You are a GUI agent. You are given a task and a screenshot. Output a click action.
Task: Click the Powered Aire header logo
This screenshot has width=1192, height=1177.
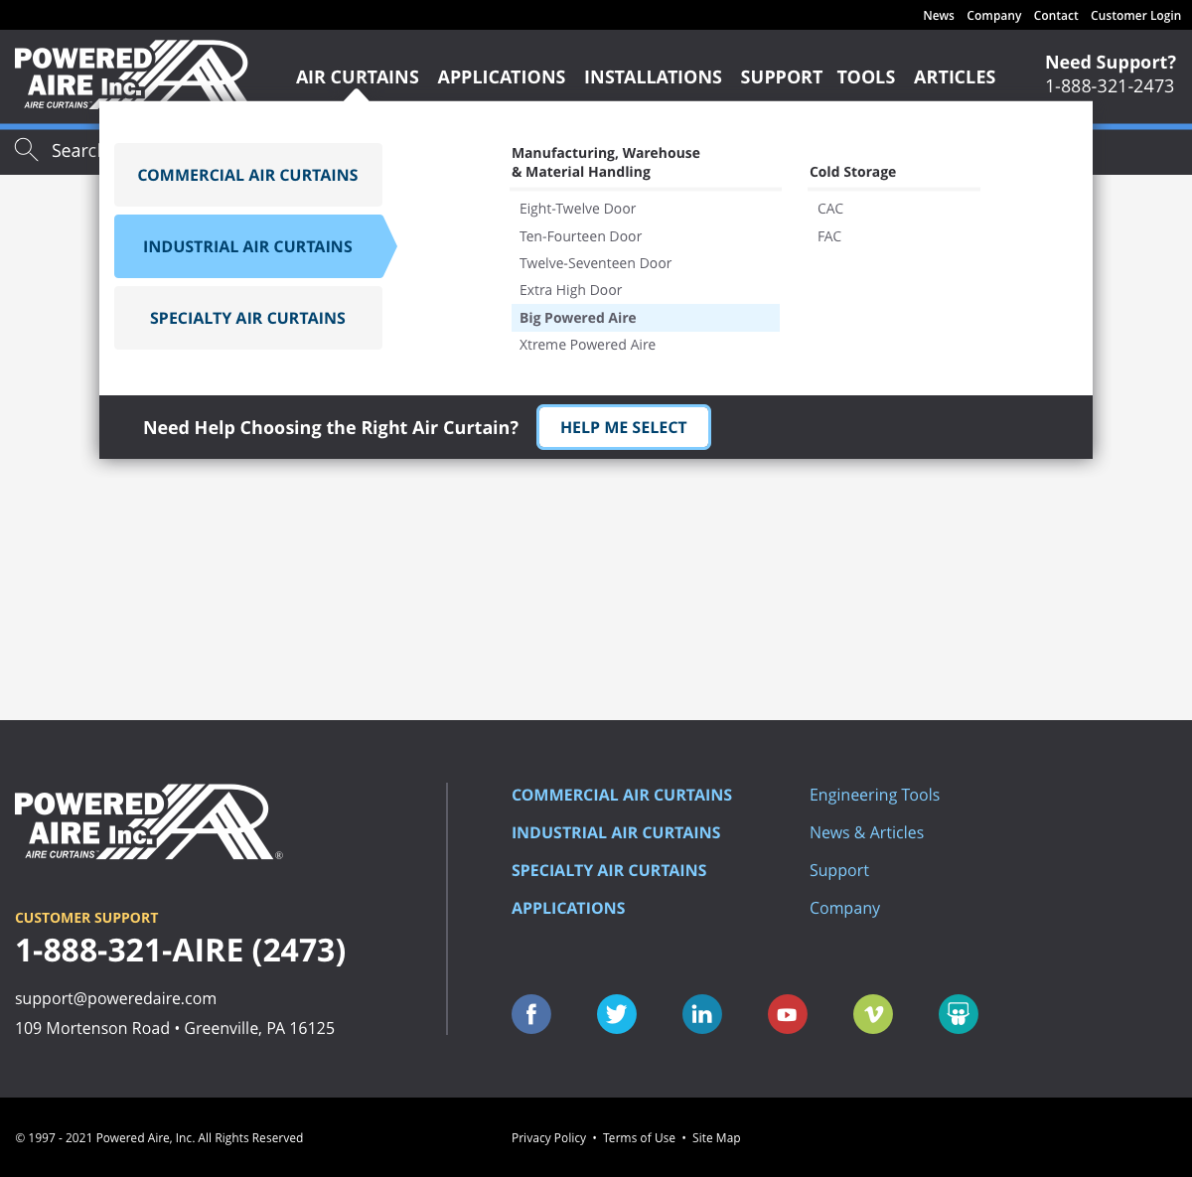pyautogui.click(x=131, y=74)
